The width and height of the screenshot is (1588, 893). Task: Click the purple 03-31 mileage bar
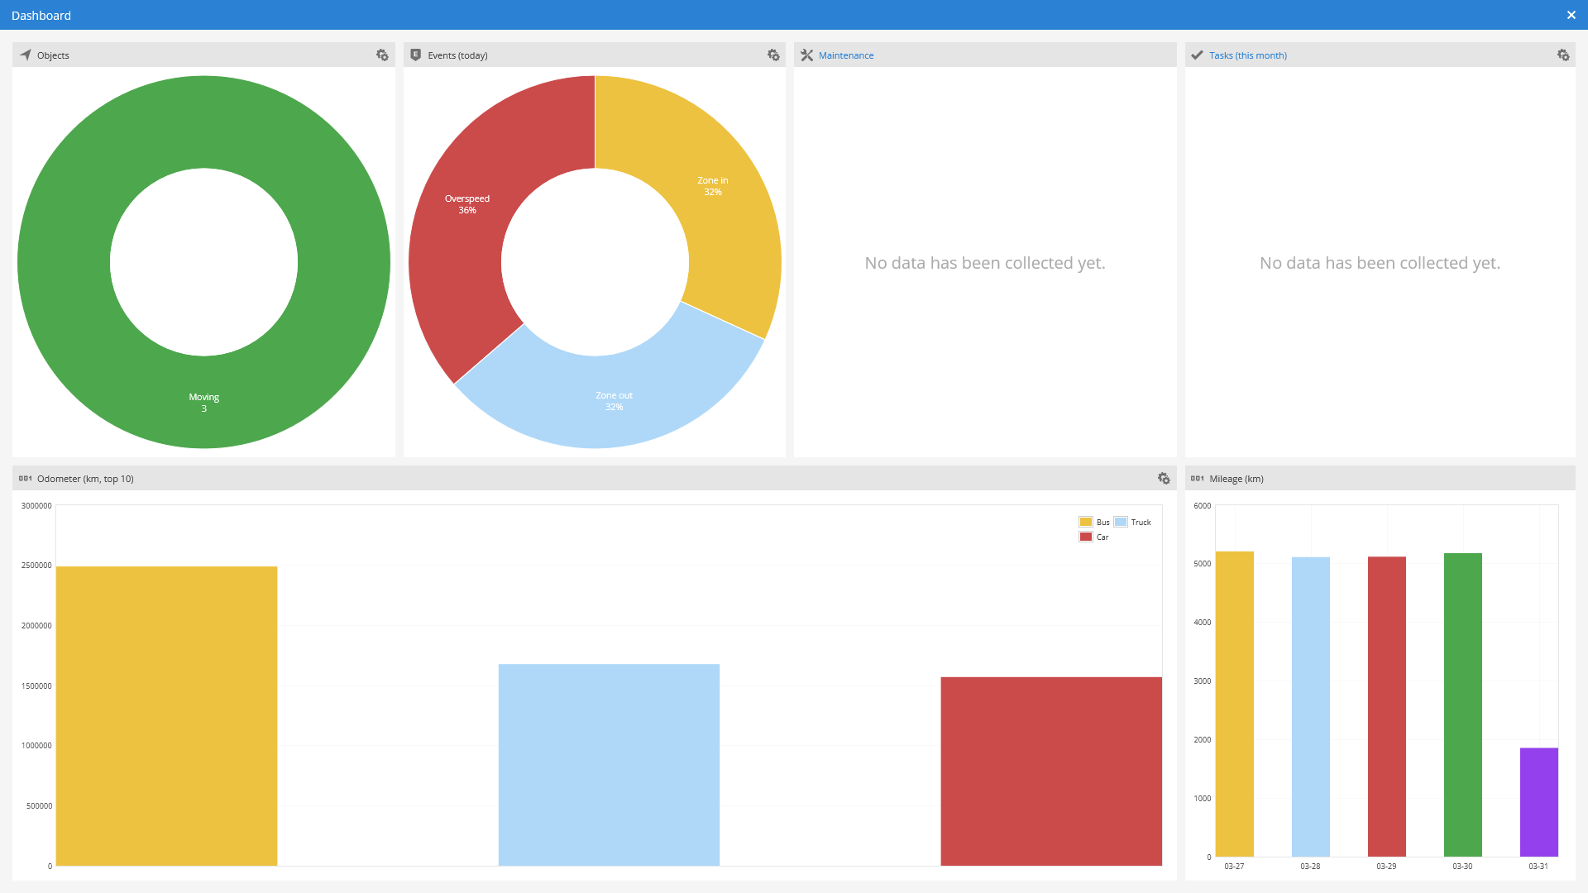1539,802
